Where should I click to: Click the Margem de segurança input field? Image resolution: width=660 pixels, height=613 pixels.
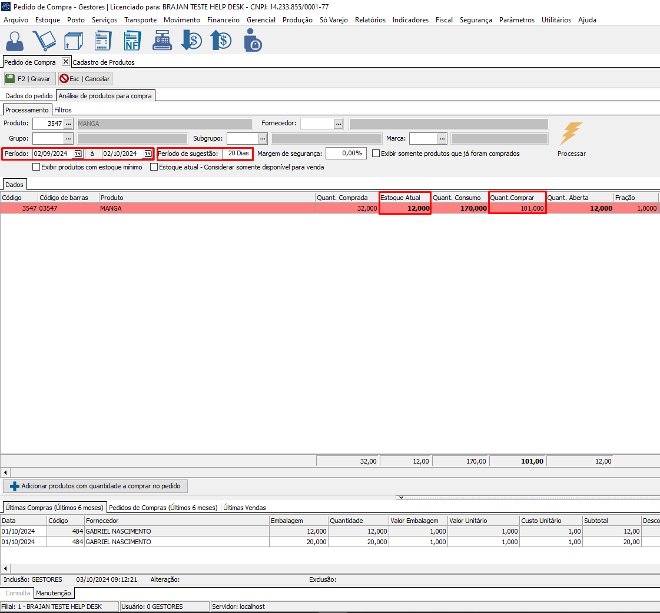(x=346, y=154)
